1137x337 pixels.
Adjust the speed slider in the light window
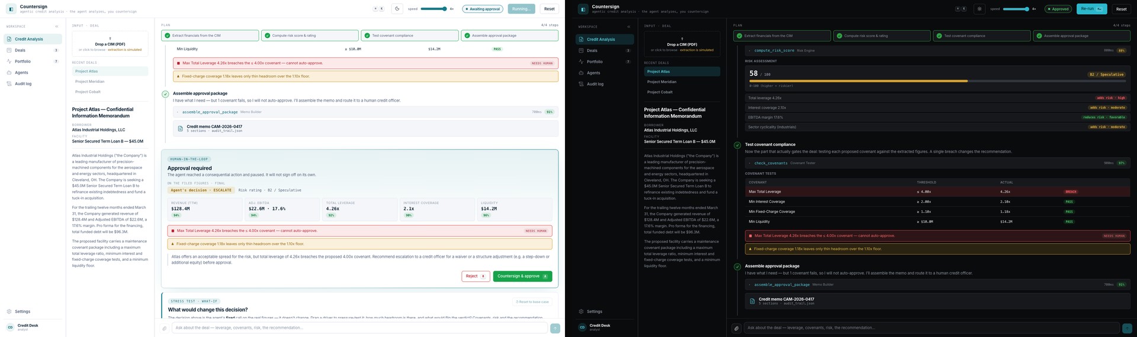point(433,9)
